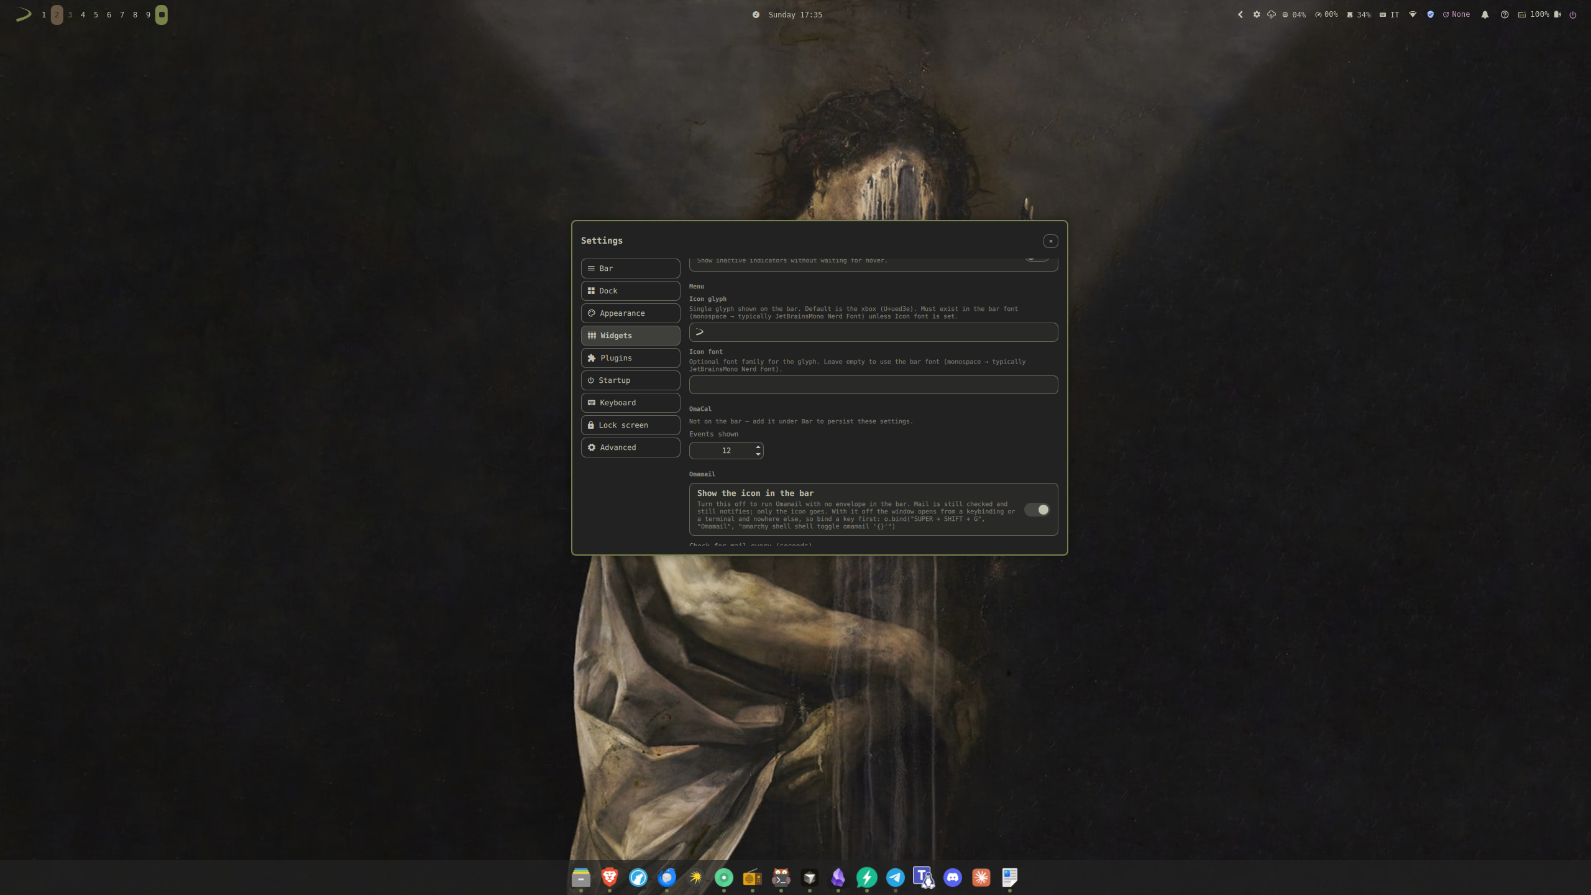Launch Discord from the dock
The width and height of the screenshot is (1591, 895).
952,877
